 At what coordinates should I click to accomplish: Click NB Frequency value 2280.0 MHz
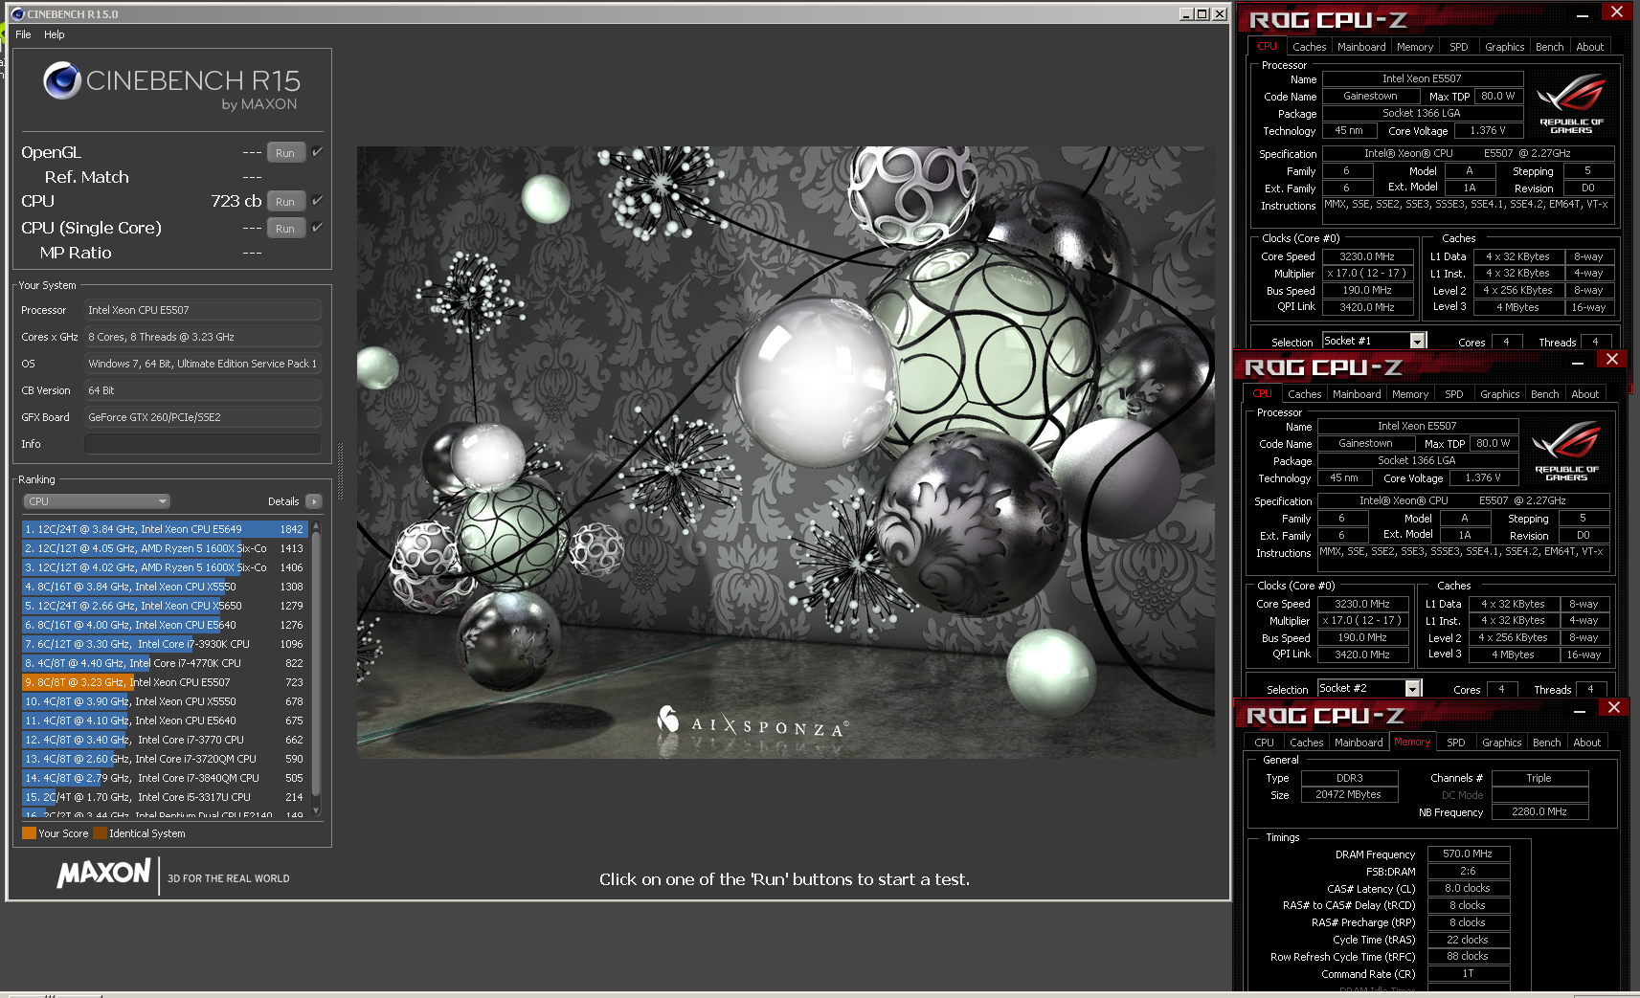[x=1539, y=811]
